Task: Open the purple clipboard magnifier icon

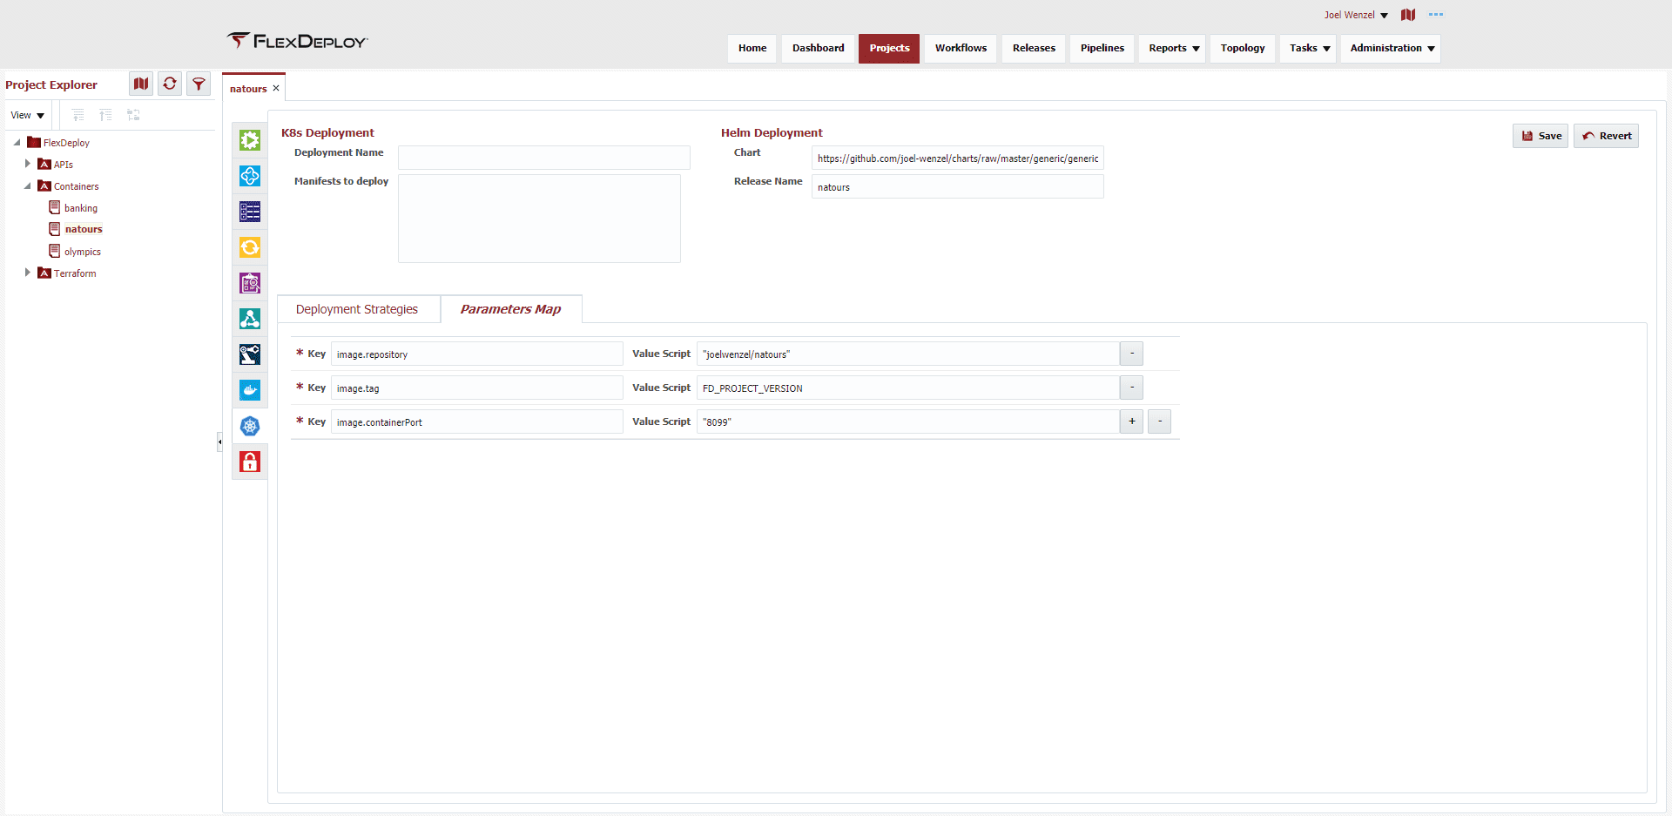Action: point(250,283)
